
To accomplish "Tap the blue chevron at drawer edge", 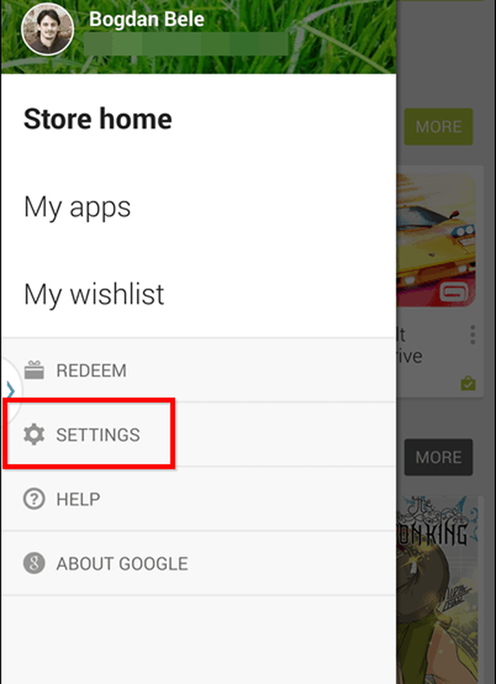I will point(11,390).
